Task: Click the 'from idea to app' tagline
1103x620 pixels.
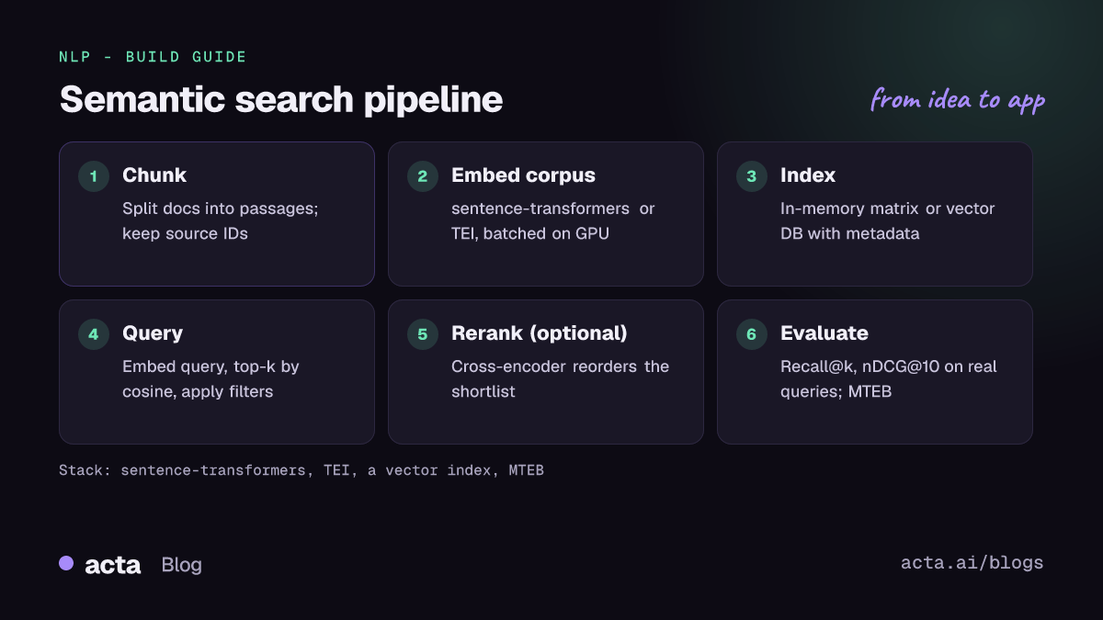Action: coord(958,99)
